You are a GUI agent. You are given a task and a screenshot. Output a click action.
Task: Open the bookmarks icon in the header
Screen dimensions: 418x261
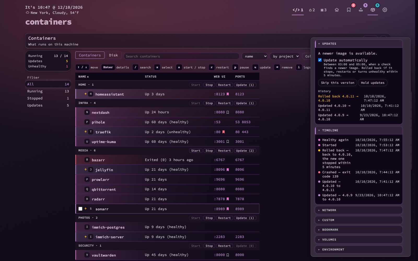coord(349,10)
